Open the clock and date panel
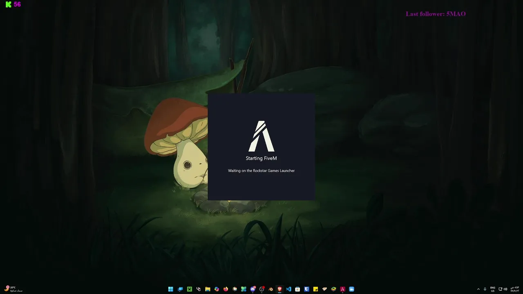The width and height of the screenshot is (523, 294). point(515,289)
